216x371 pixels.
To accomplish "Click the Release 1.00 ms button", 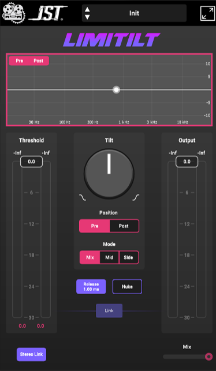I will [91, 287].
